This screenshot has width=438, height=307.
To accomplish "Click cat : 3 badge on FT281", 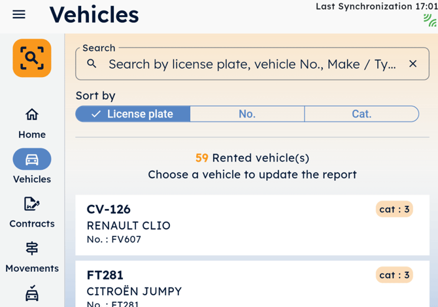I will click(394, 275).
